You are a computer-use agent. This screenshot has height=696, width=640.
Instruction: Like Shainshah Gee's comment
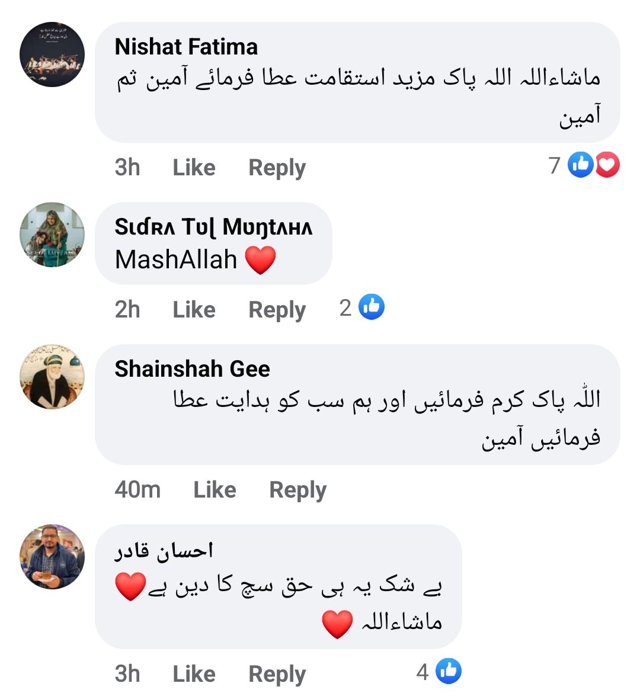pyautogui.click(x=215, y=490)
